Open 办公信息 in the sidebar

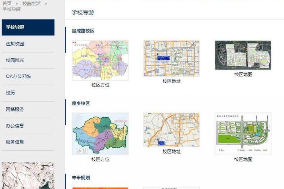(15, 126)
